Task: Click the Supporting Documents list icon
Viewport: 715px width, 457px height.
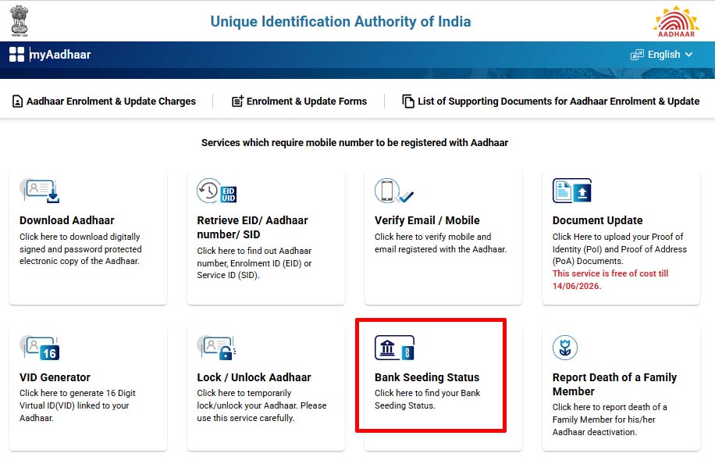Action: (408, 102)
